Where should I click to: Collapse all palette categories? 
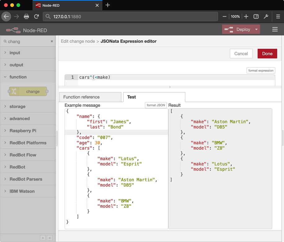click(43, 238)
